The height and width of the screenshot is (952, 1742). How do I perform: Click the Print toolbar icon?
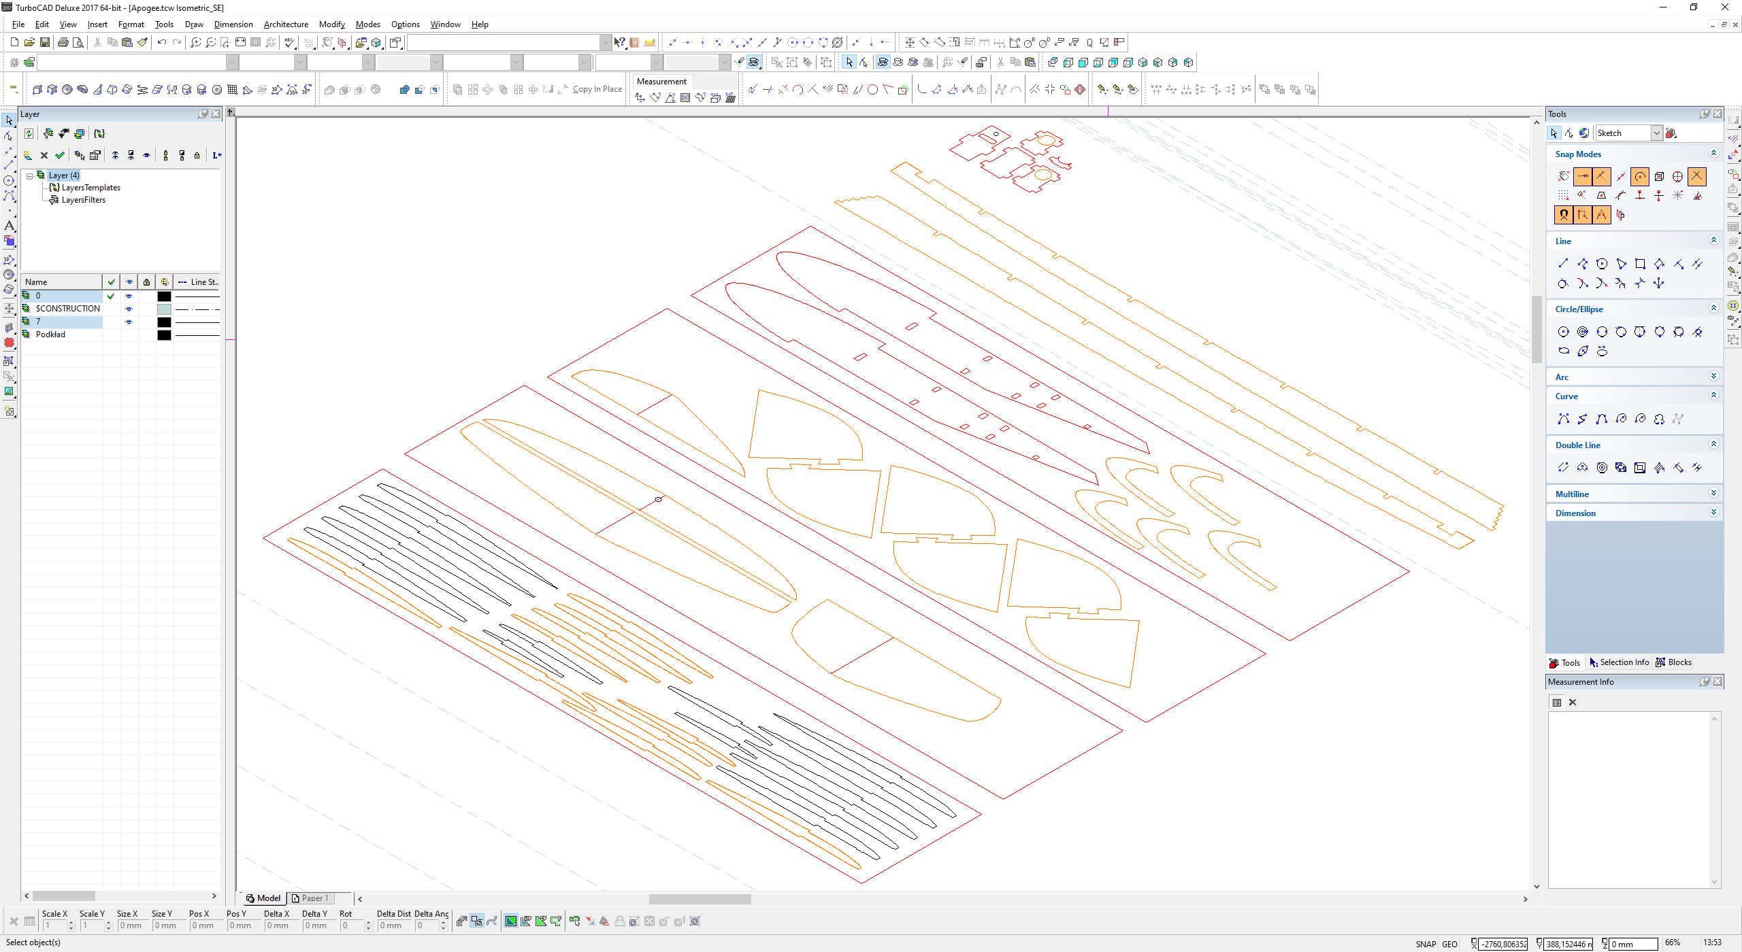click(x=63, y=42)
